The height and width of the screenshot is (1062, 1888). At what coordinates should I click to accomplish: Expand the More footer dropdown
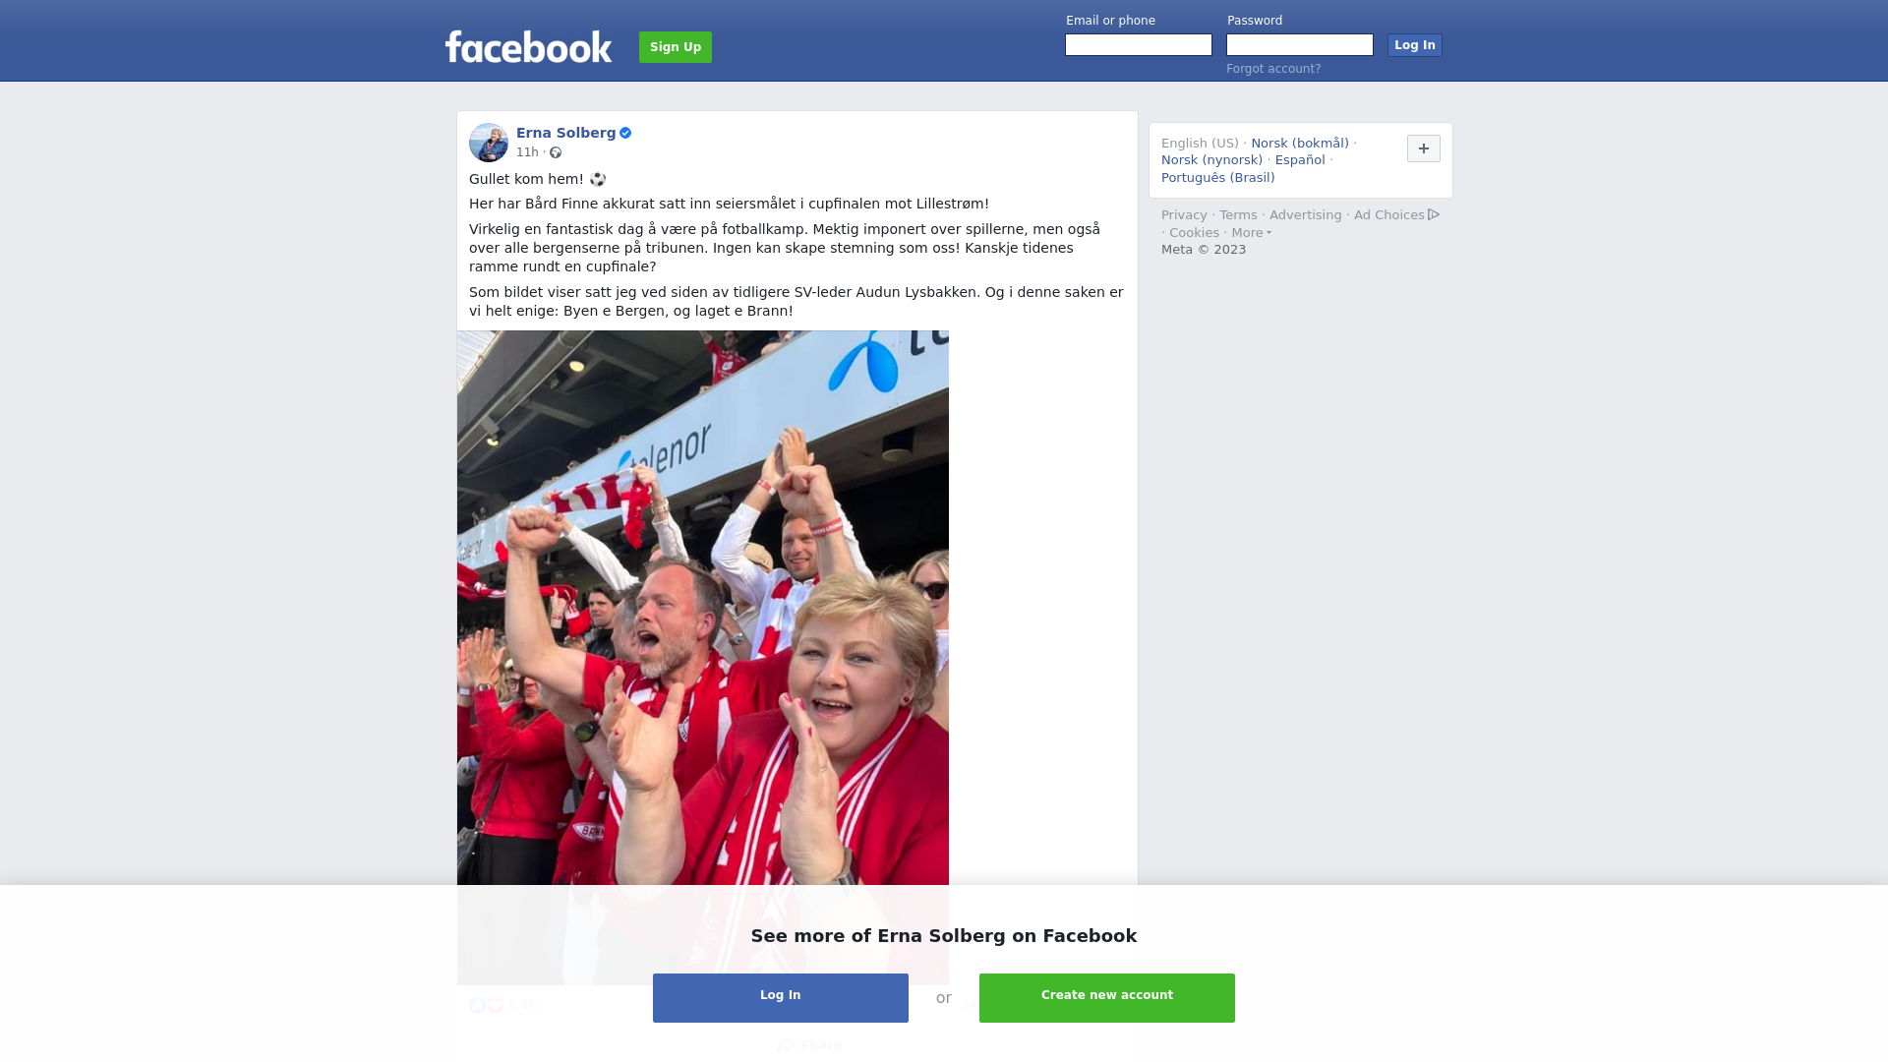click(x=1251, y=233)
